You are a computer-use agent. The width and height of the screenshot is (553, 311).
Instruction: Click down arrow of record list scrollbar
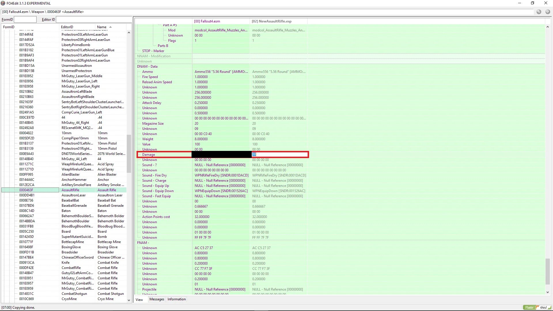click(x=129, y=300)
